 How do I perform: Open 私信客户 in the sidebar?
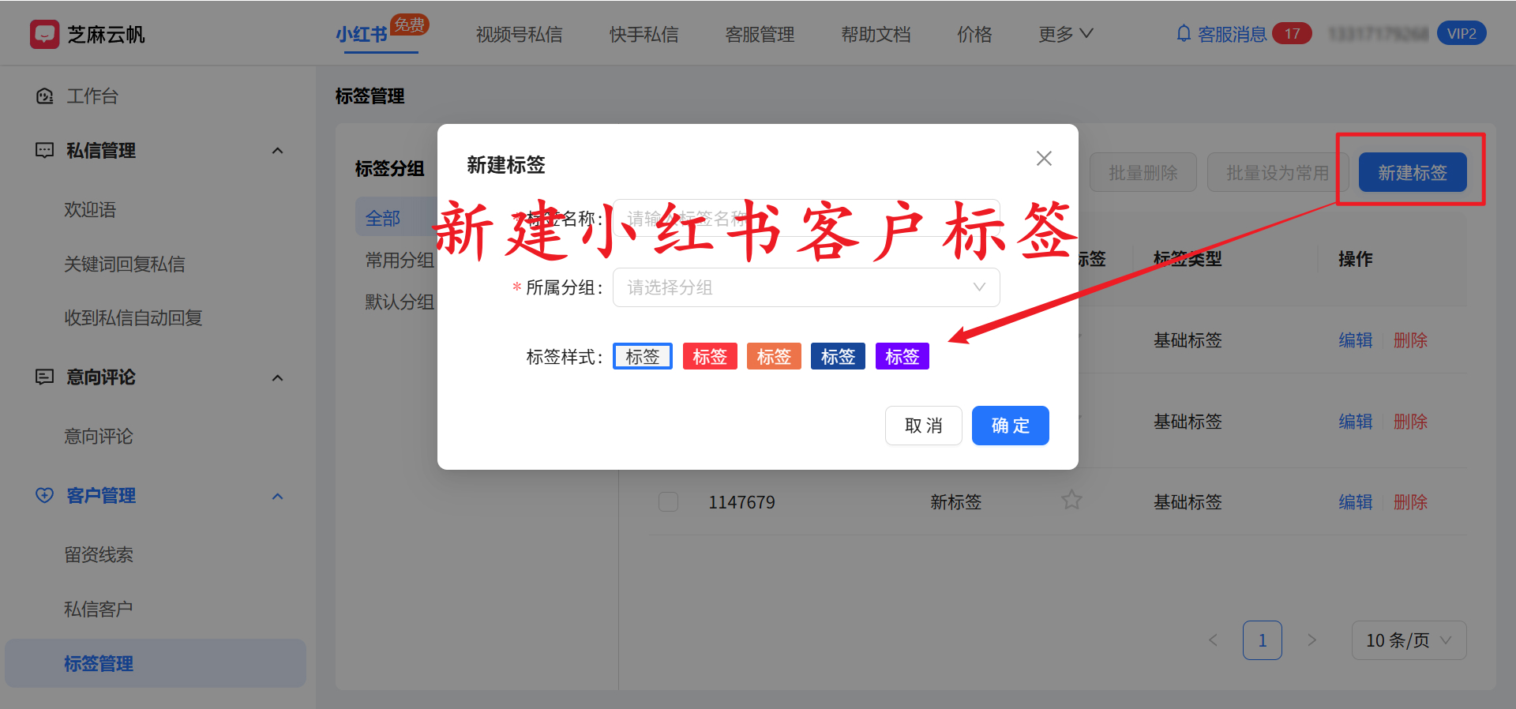pos(99,610)
